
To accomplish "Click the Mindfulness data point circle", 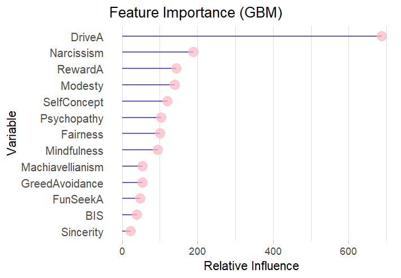I will (x=158, y=150).
